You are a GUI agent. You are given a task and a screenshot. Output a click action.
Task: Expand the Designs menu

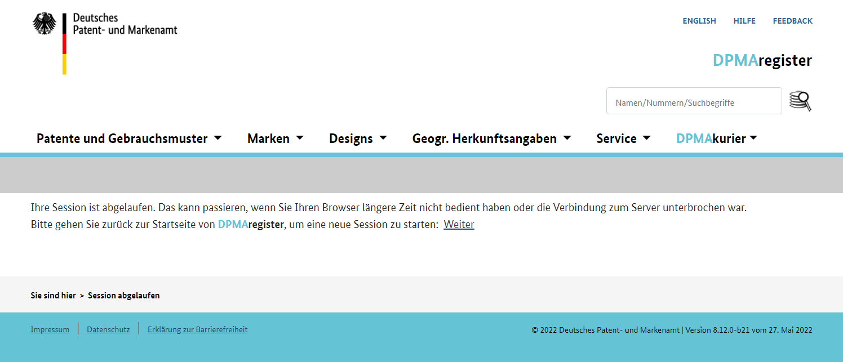(x=358, y=138)
